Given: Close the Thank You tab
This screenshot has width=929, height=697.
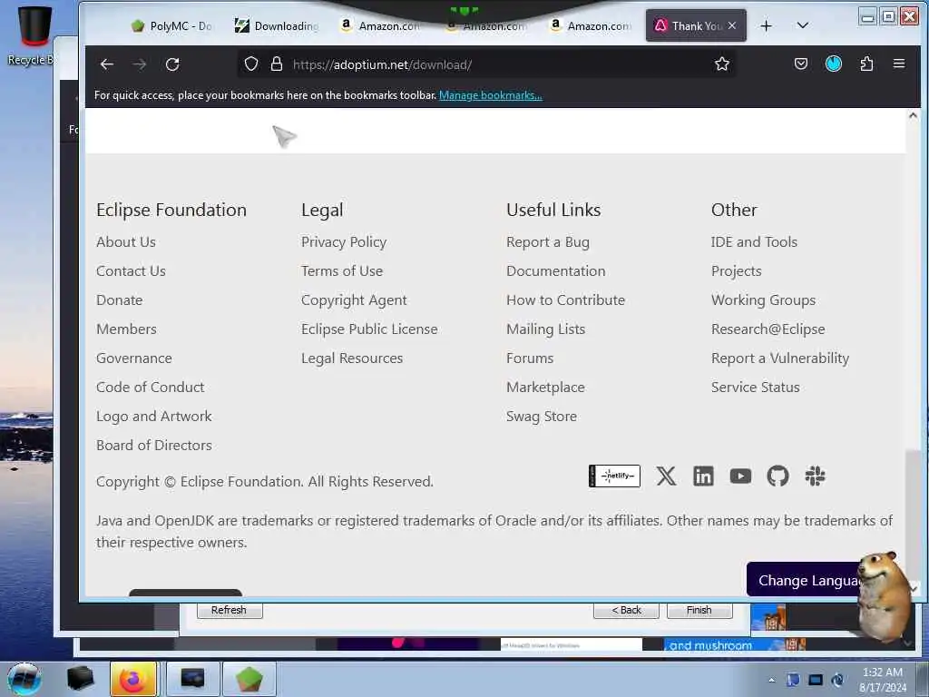Looking at the screenshot, I should (x=732, y=25).
